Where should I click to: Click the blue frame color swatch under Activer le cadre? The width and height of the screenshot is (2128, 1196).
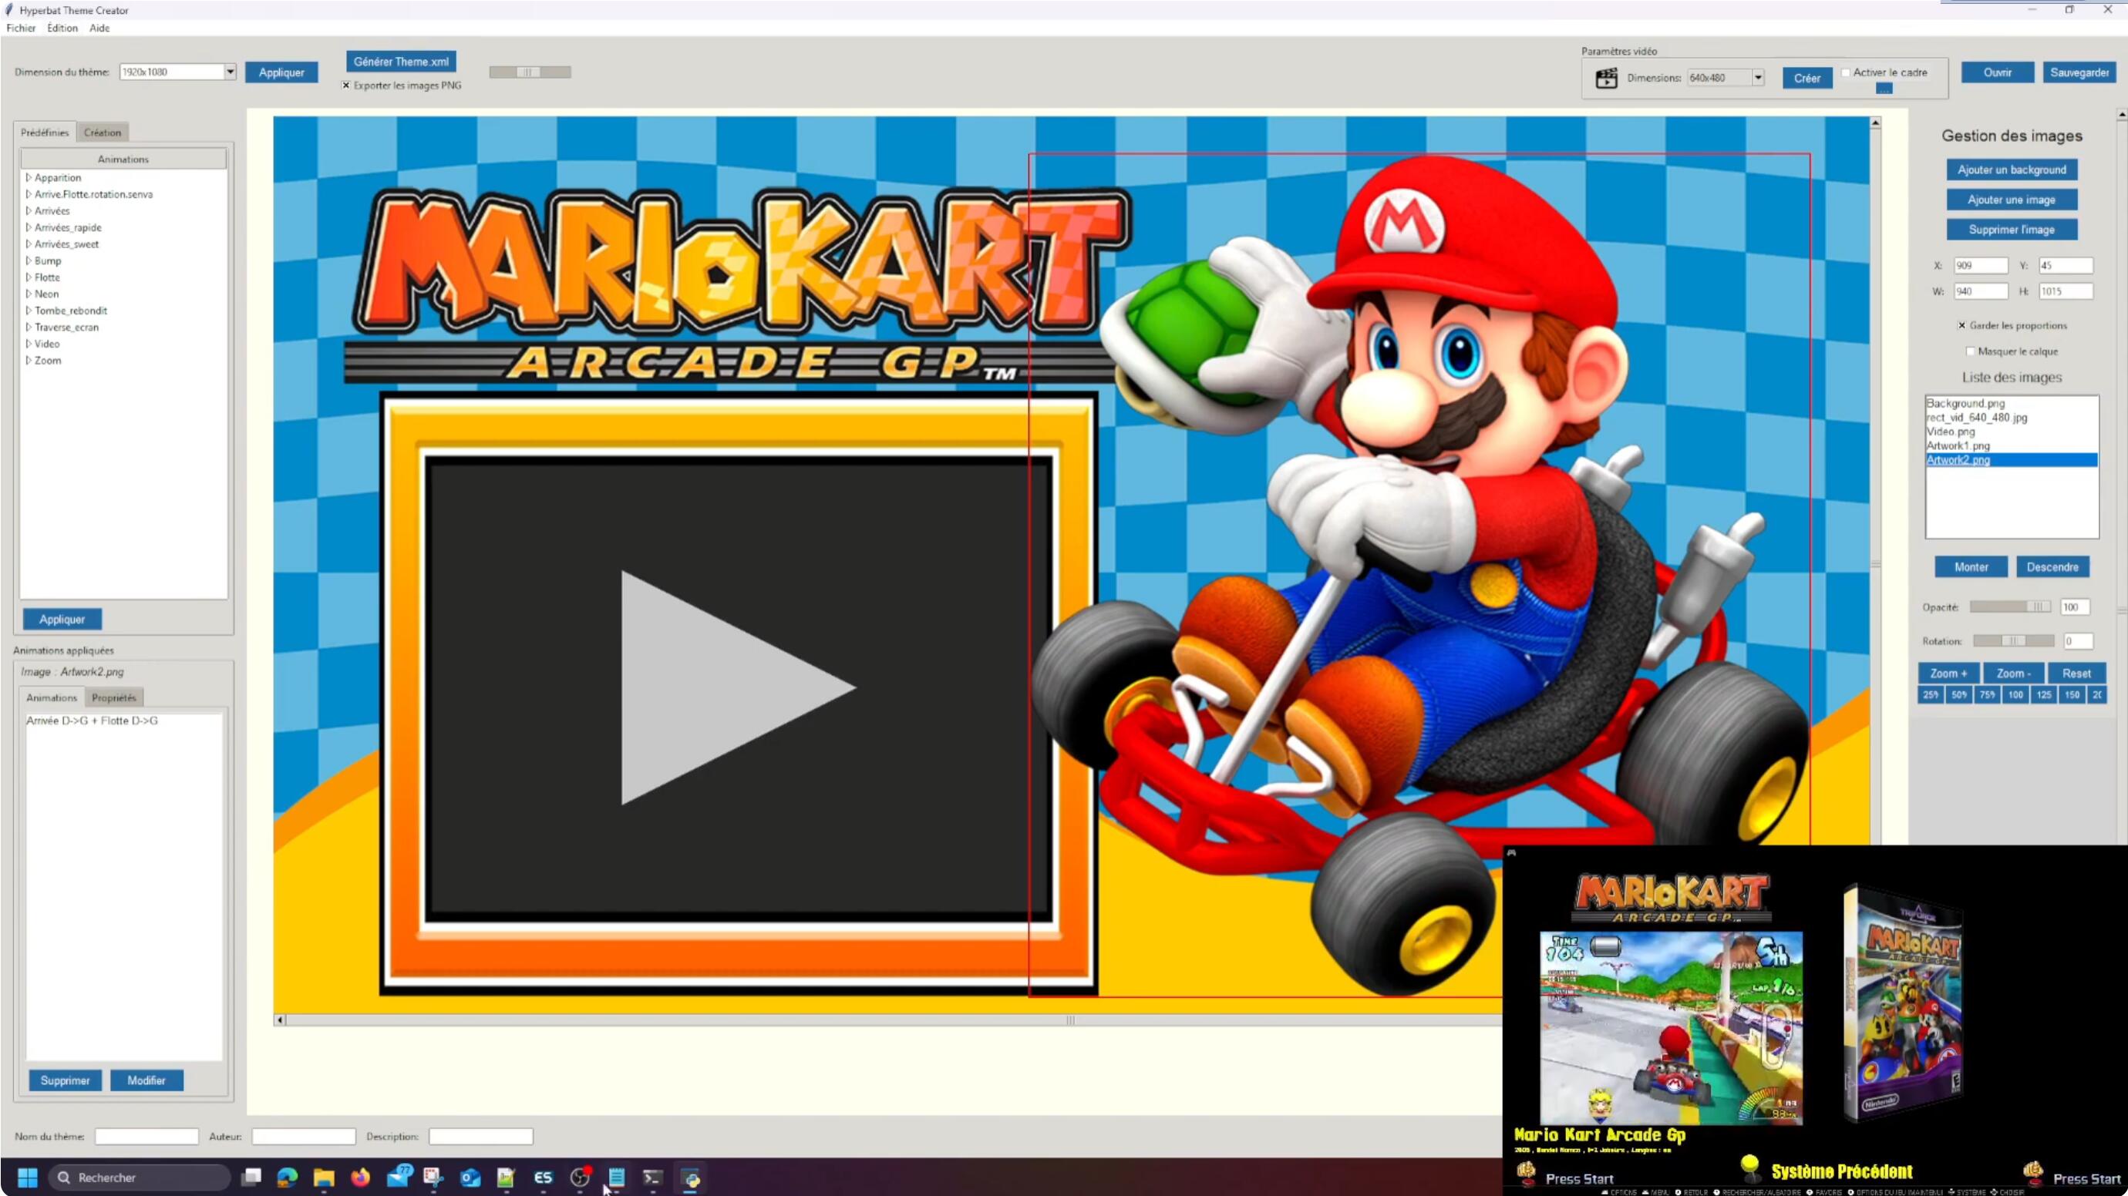tap(1884, 89)
